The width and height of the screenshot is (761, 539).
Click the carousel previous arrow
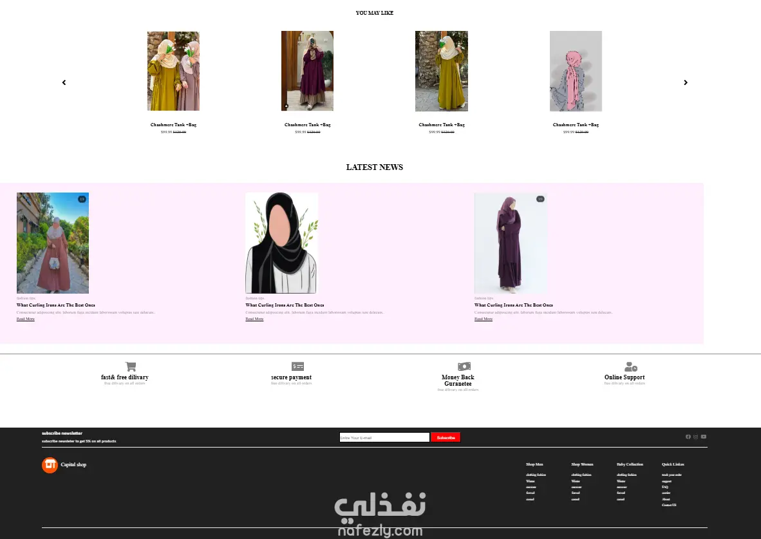64,82
